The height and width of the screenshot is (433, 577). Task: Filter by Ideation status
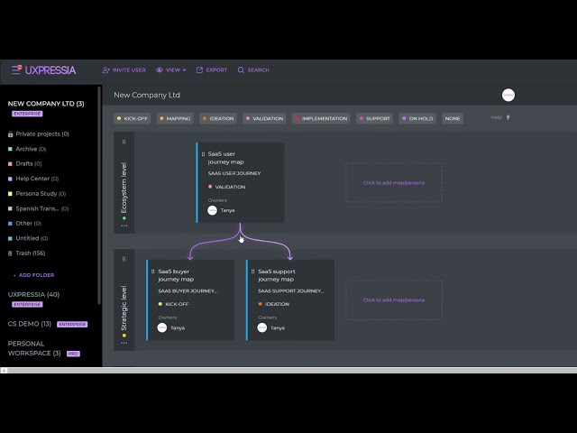(218, 118)
